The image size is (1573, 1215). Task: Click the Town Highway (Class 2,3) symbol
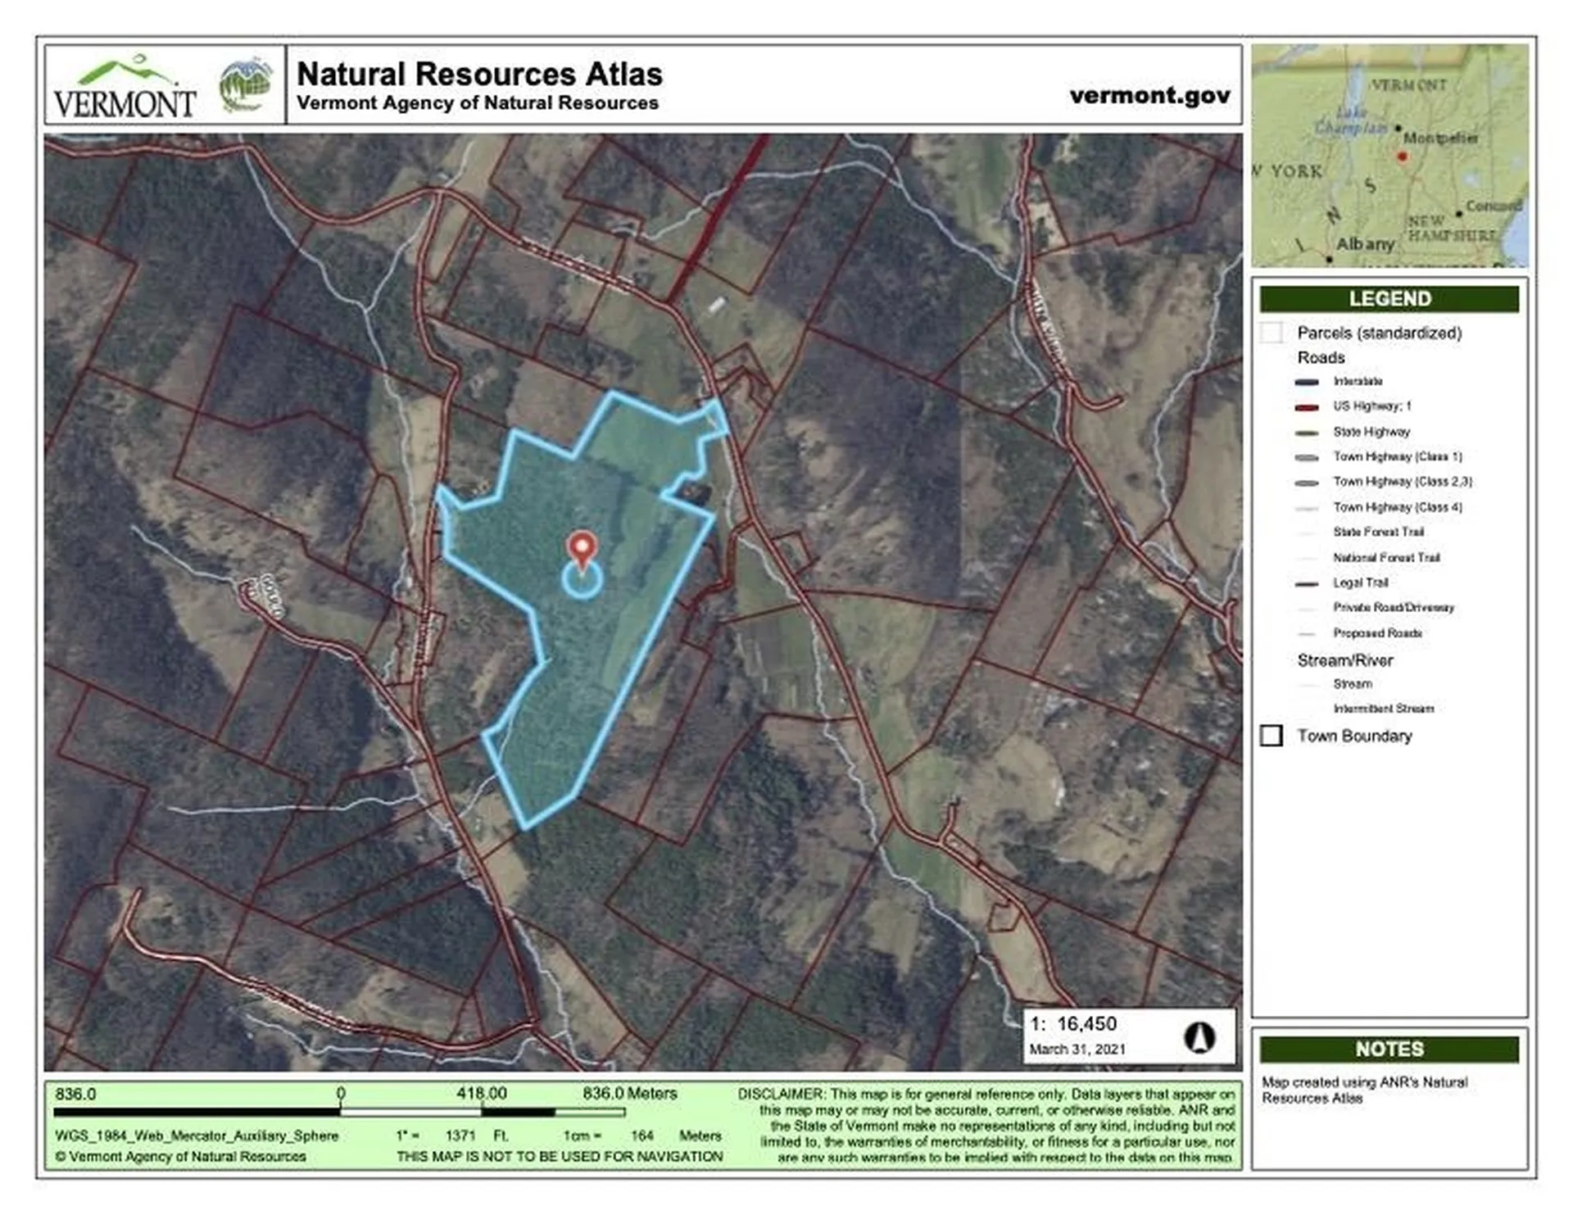pyautogui.click(x=1307, y=483)
